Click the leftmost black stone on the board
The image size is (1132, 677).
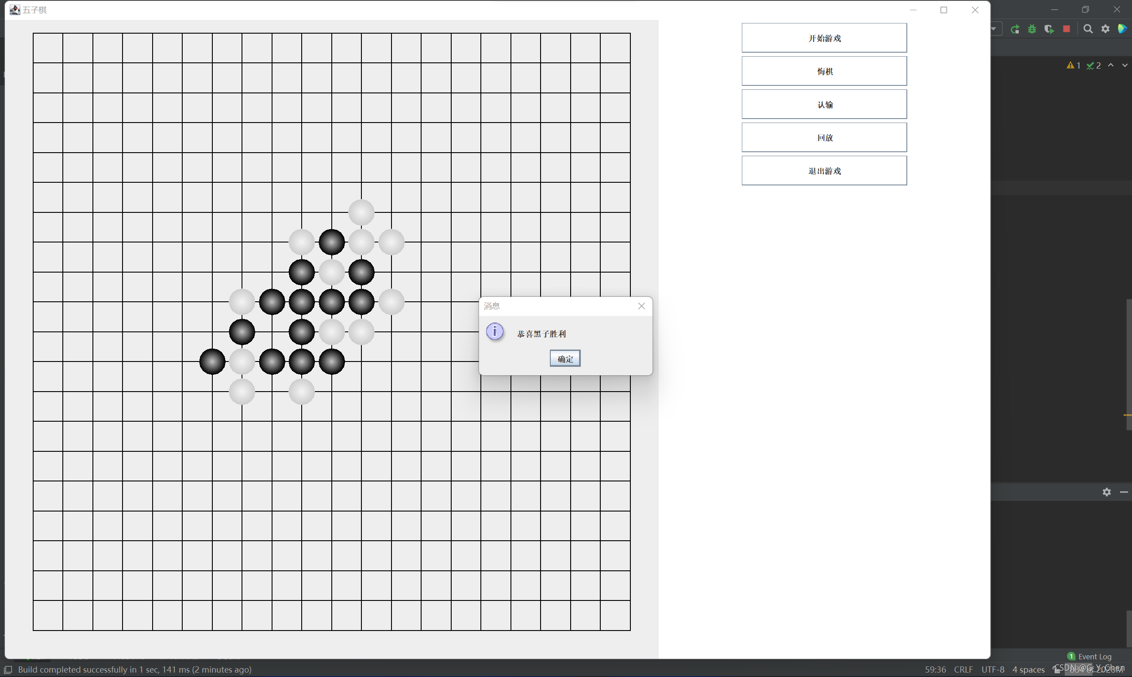point(212,362)
